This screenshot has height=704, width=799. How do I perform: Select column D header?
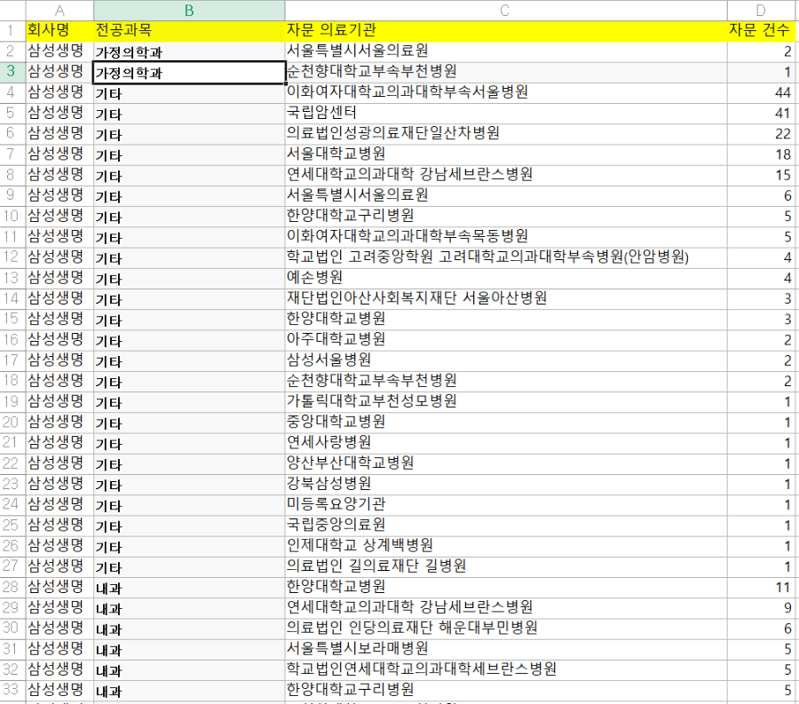(761, 10)
